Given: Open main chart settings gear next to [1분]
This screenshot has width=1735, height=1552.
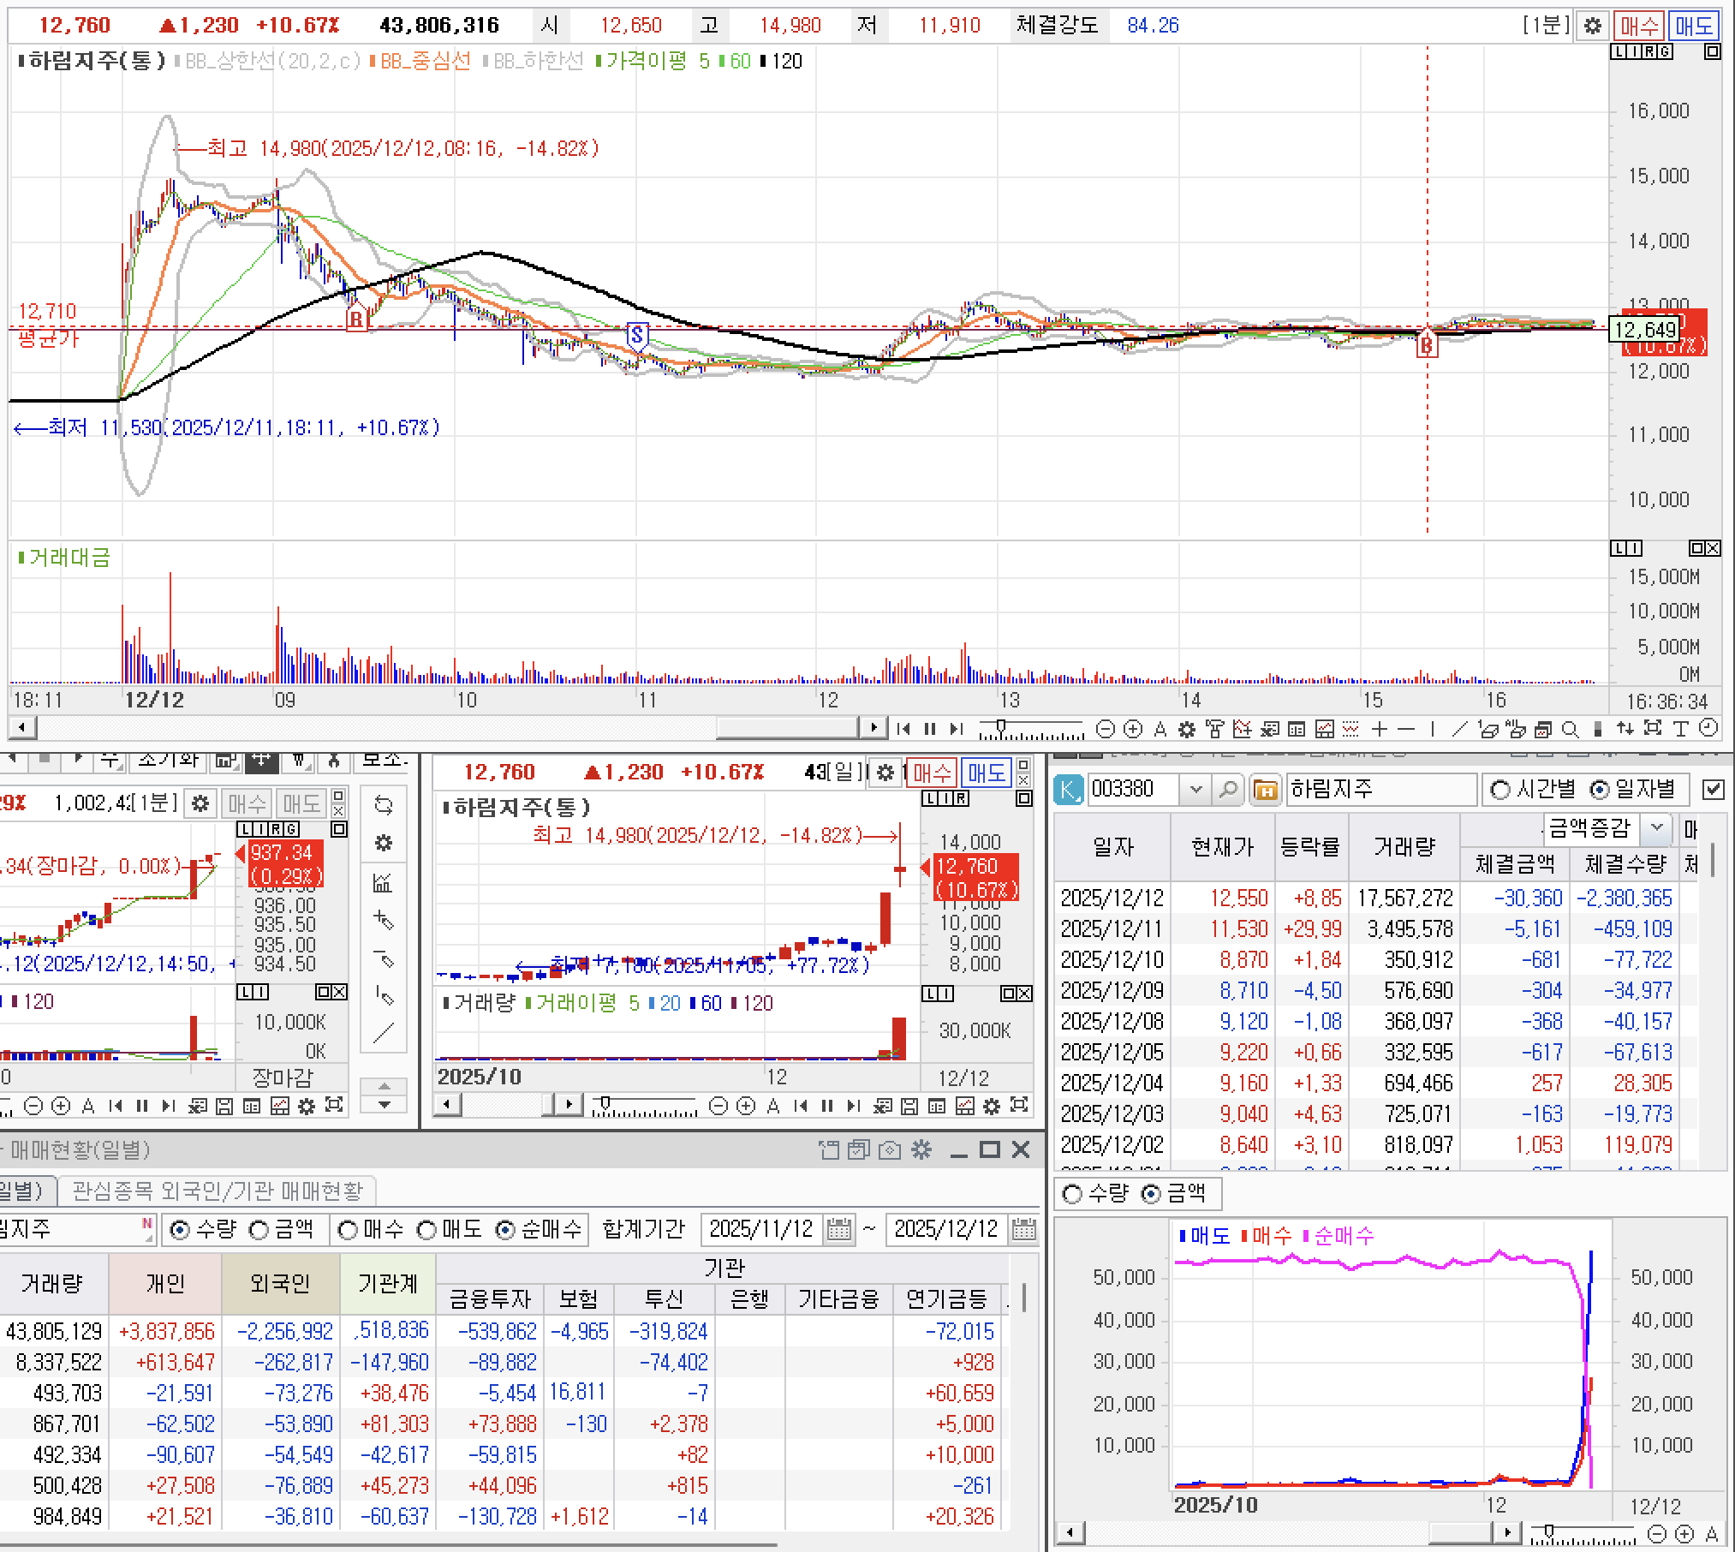Looking at the screenshot, I should [x=1592, y=26].
